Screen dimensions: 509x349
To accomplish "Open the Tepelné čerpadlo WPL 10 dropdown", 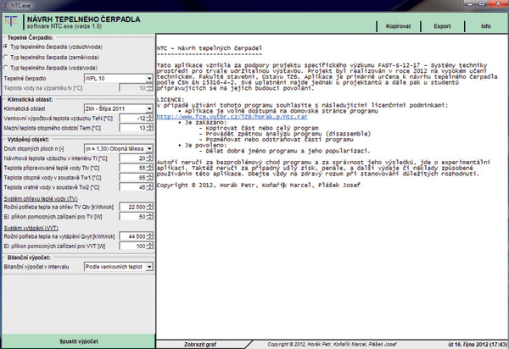I will pyautogui.click(x=119, y=78).
